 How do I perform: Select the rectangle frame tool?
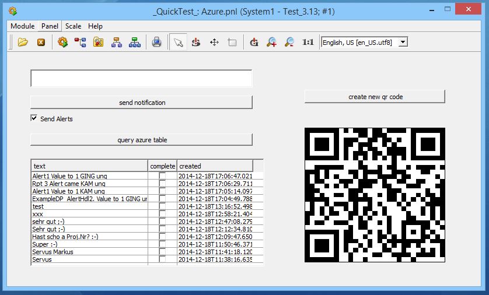coord(232,42)
